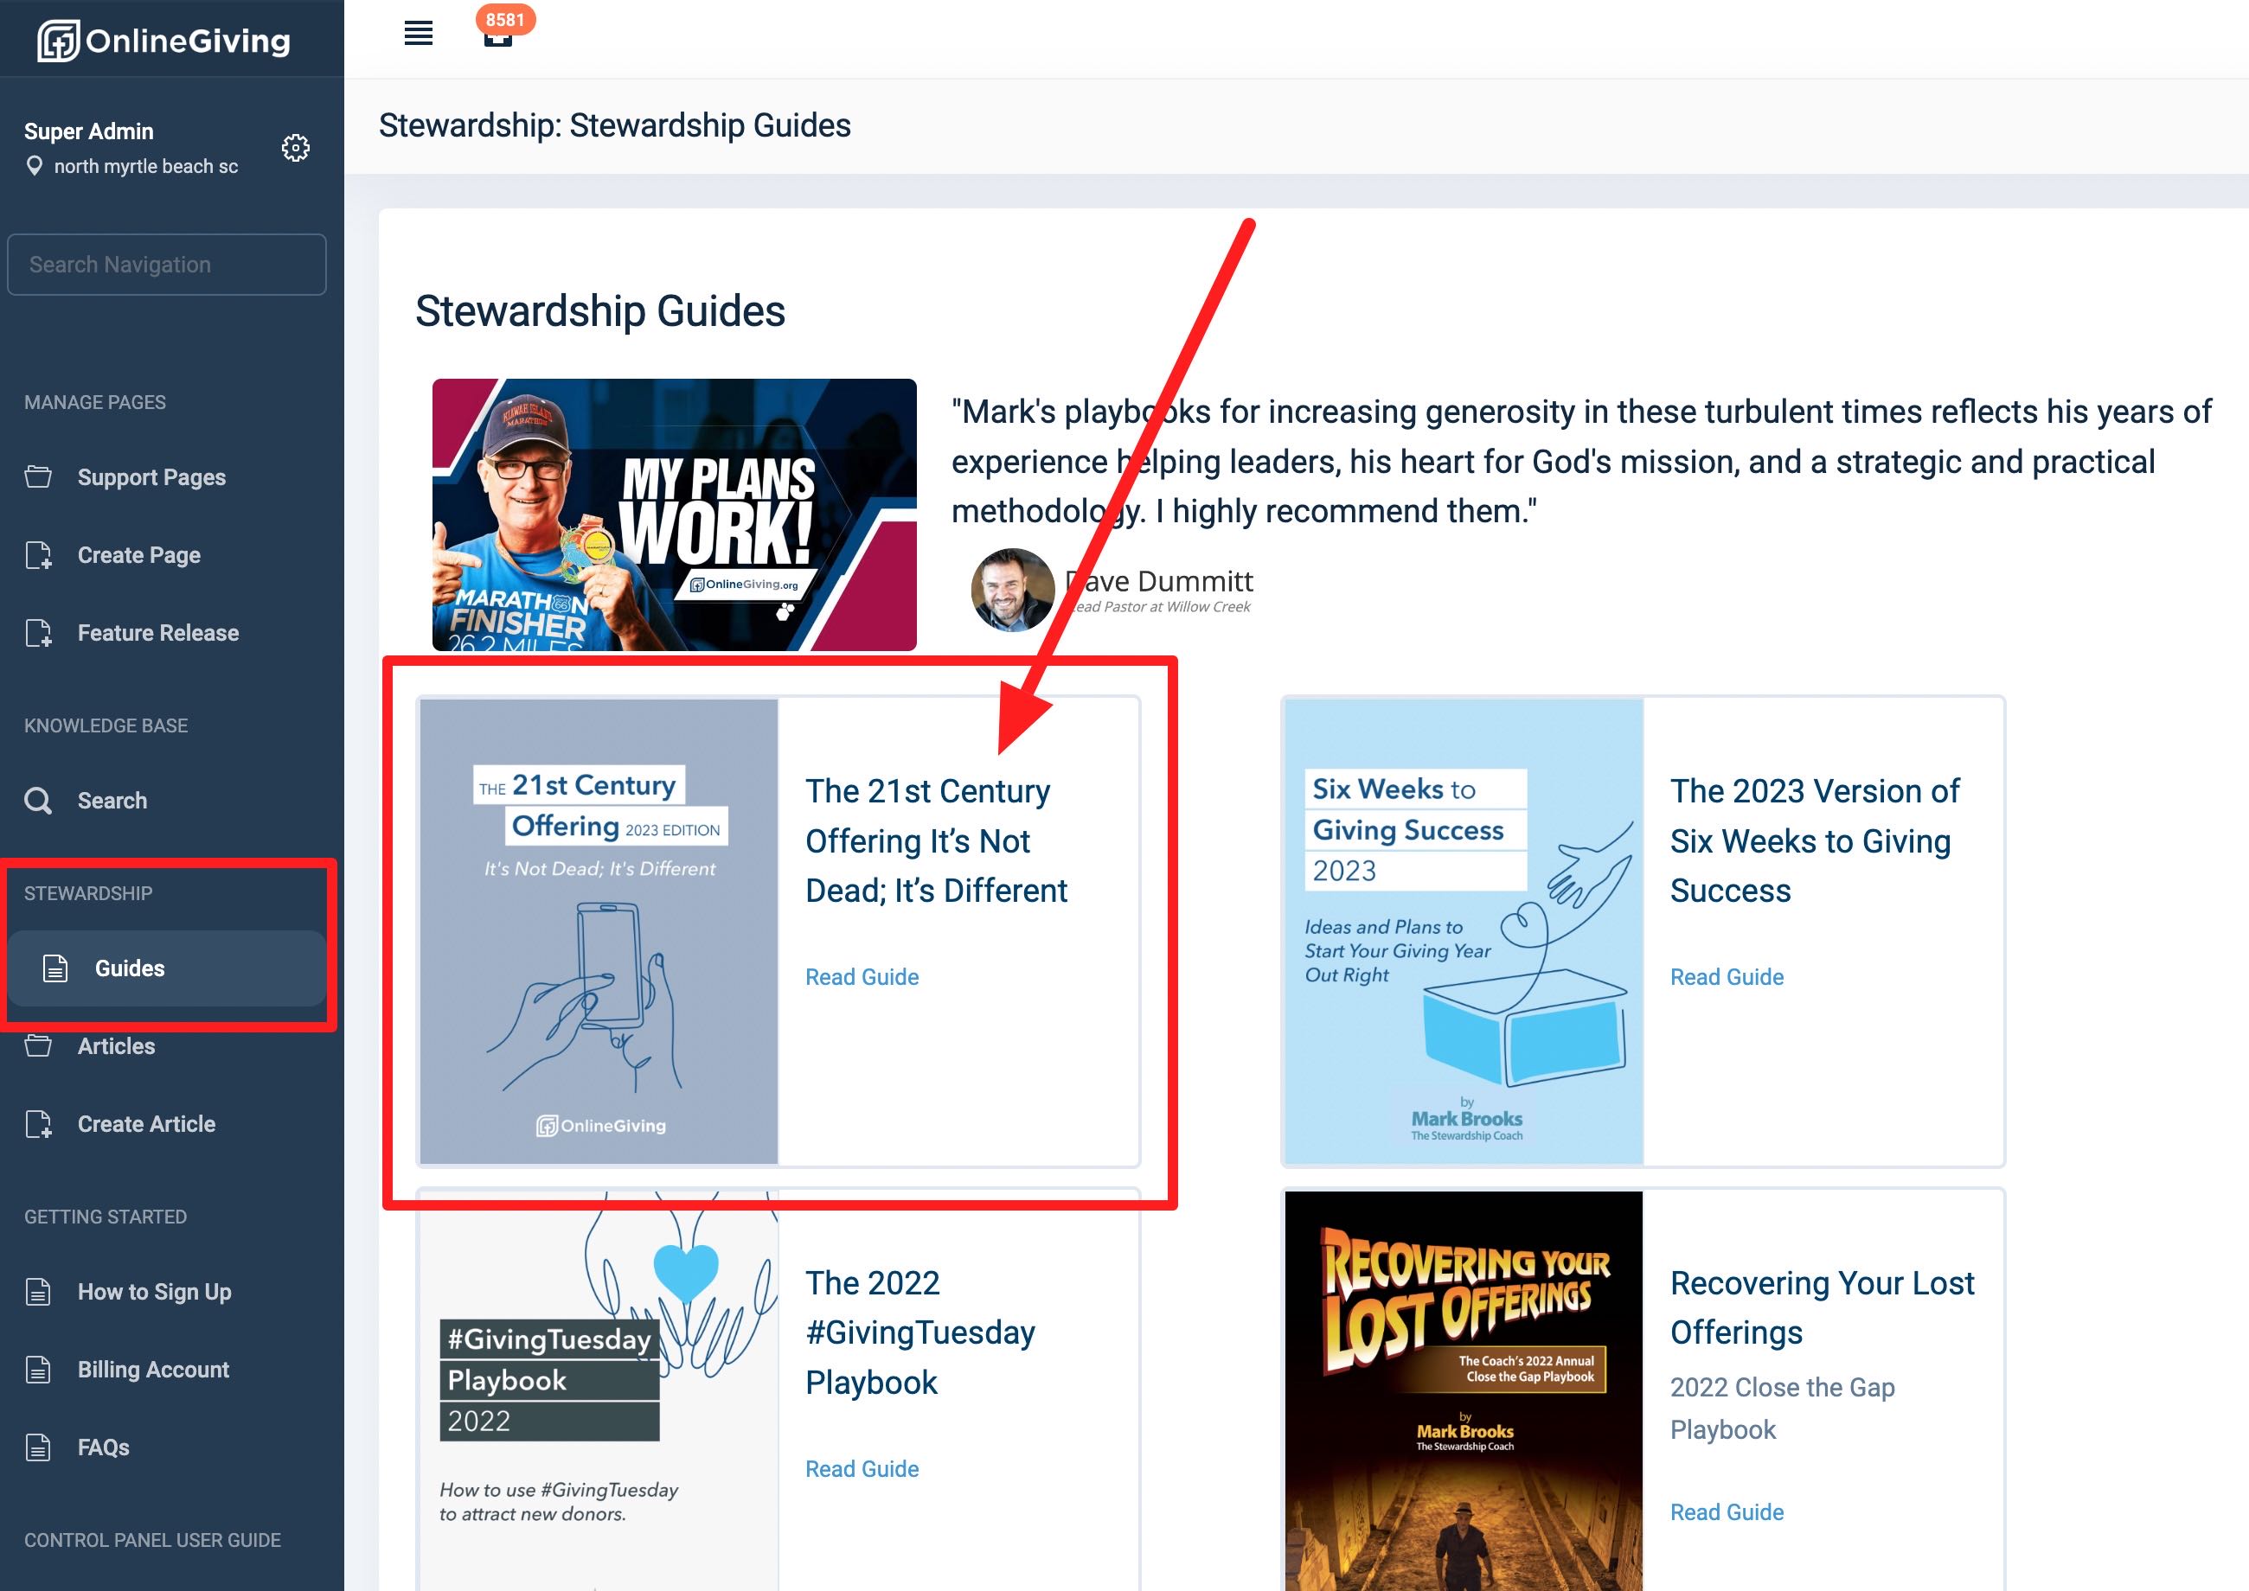2249x1591 pixels.
Task: Click the Control Panel User Guide heading
Action: [x=152, y=1540]
